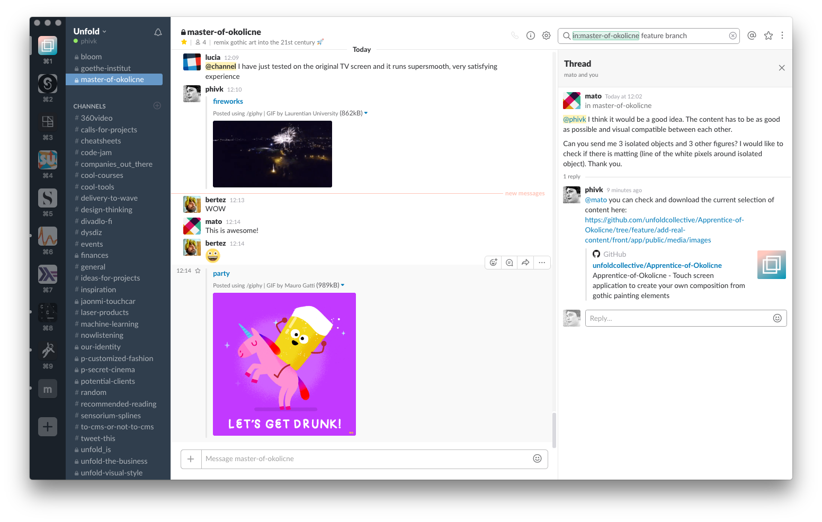Click the CHANNELS section header

point(90,106)
